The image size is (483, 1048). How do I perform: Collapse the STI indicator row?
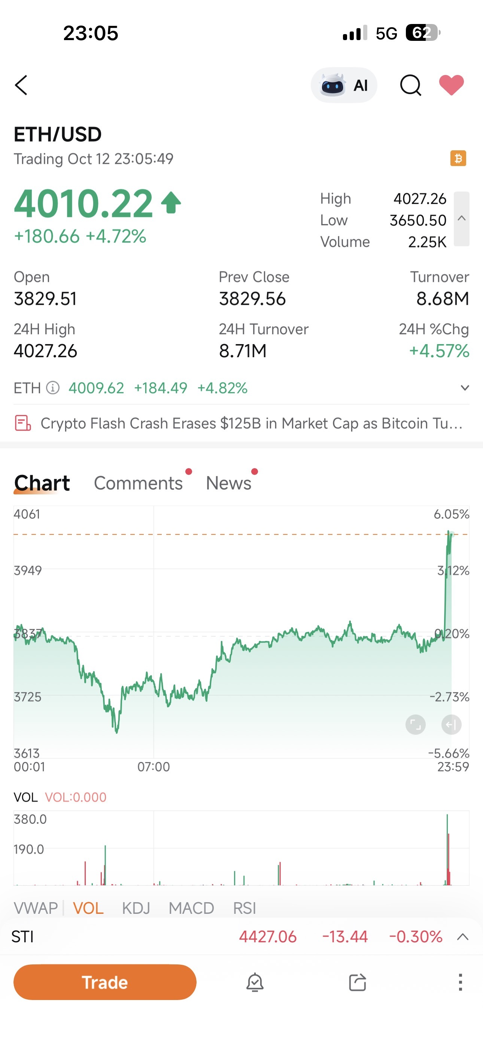point(462,937)
